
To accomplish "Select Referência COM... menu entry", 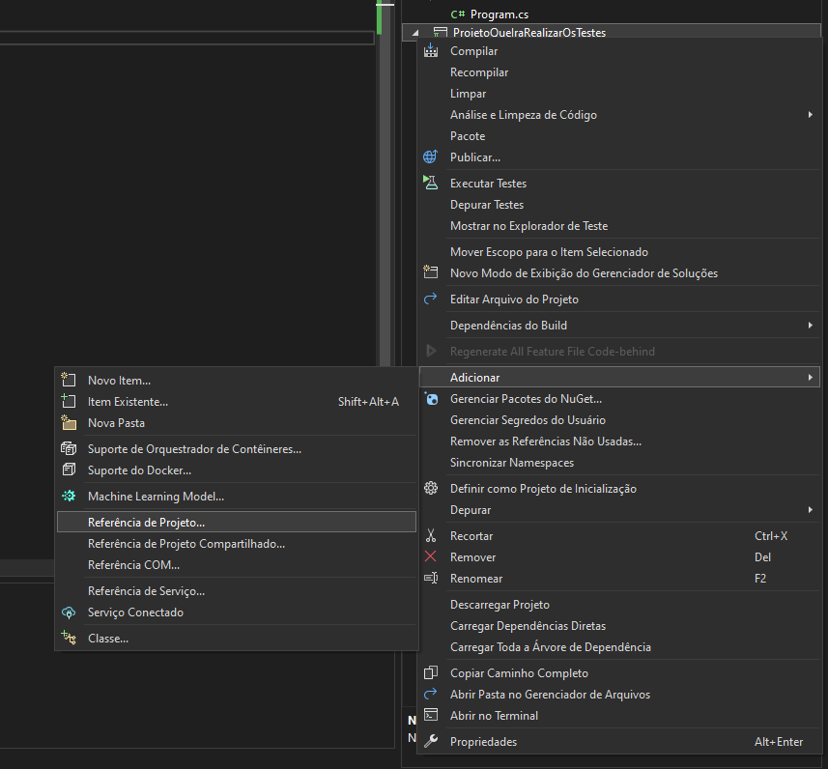I will click(237, 564).
